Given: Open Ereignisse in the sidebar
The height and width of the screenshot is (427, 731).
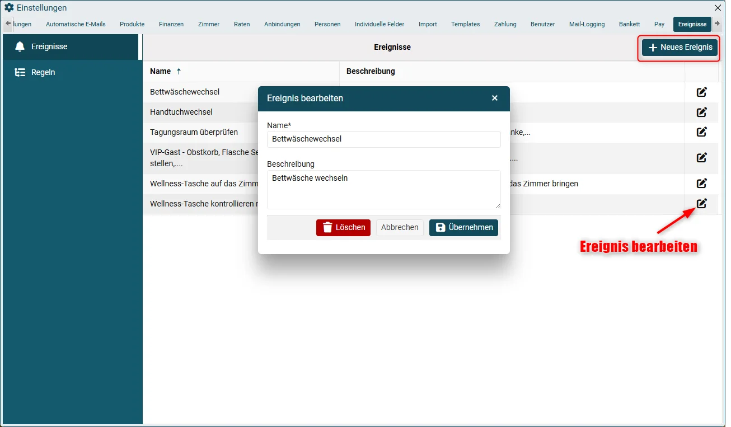Looking at the screenshot, I should coord(70,47).
